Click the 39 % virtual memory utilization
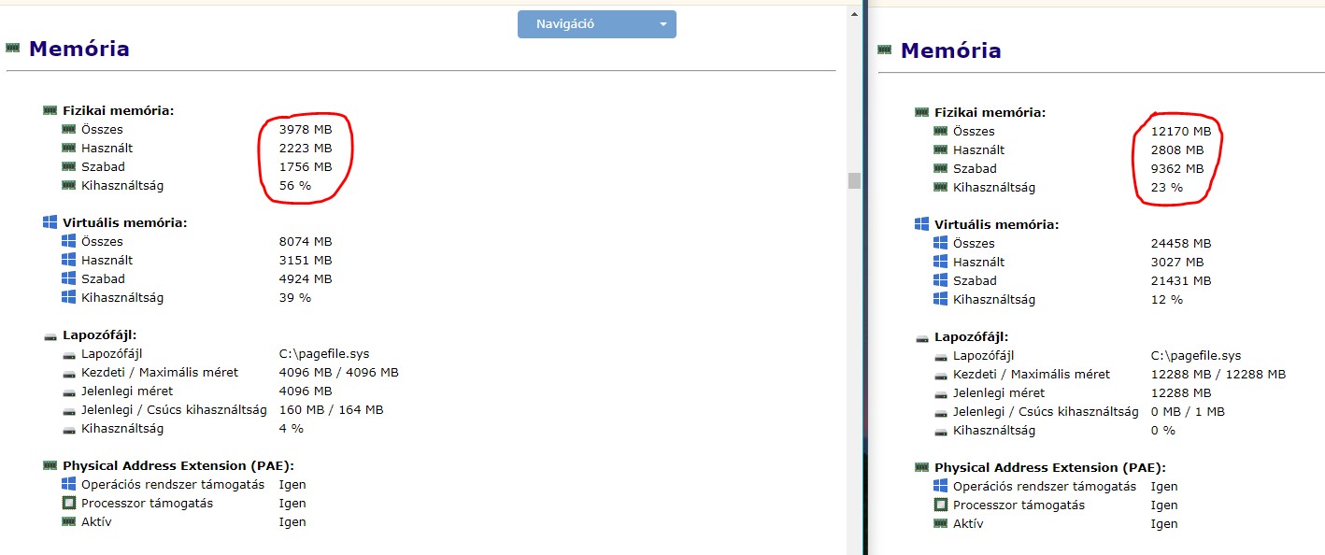Image resolution: width=1325 pixels, height=555 pixels. click(x=295, y=297)
